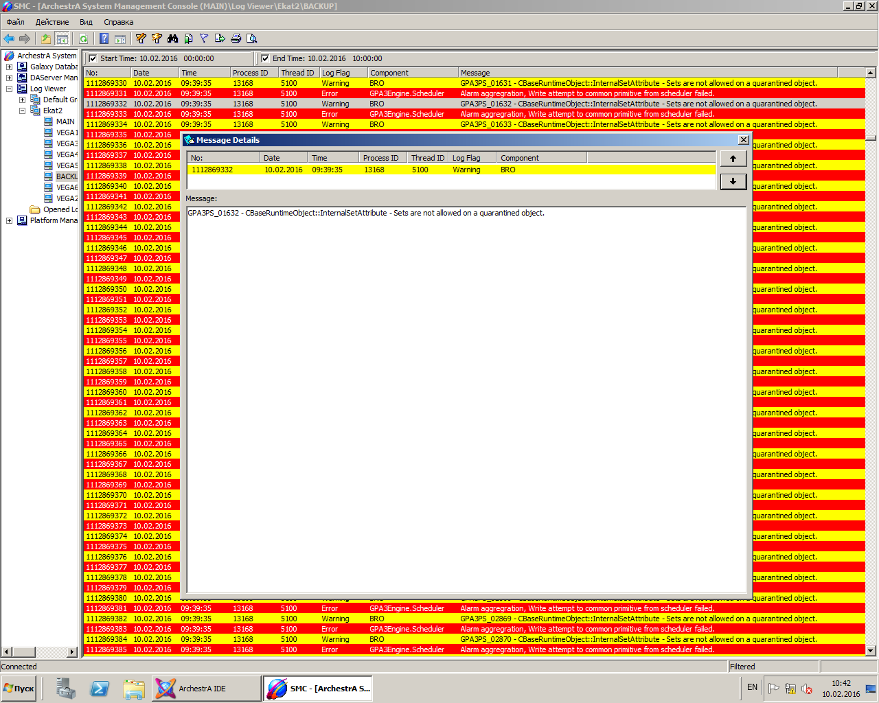
Task: Uncheck the End Time checkbox
Action: (265, 58)
